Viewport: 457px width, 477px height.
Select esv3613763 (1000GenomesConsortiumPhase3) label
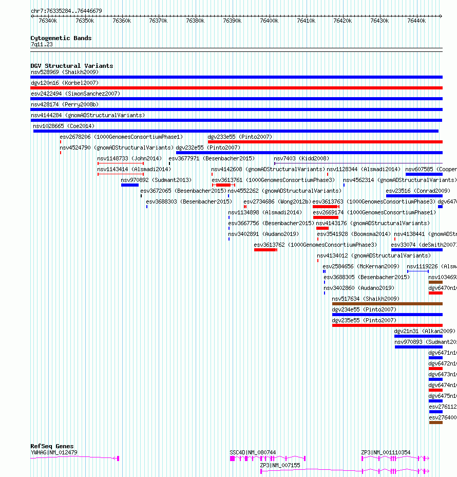click(x=374, y=201)
